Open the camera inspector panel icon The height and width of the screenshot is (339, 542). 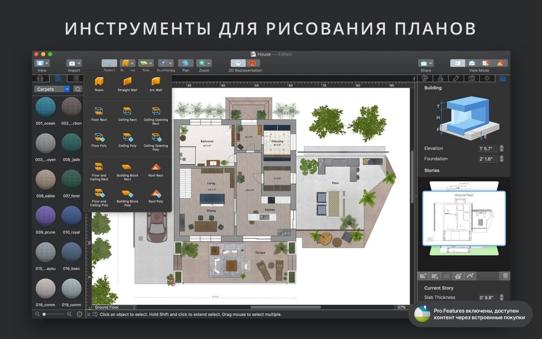pyautogui.click(x=472, y=78)
